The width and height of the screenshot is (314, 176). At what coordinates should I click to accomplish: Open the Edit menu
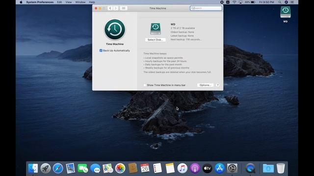pos(59,2)
